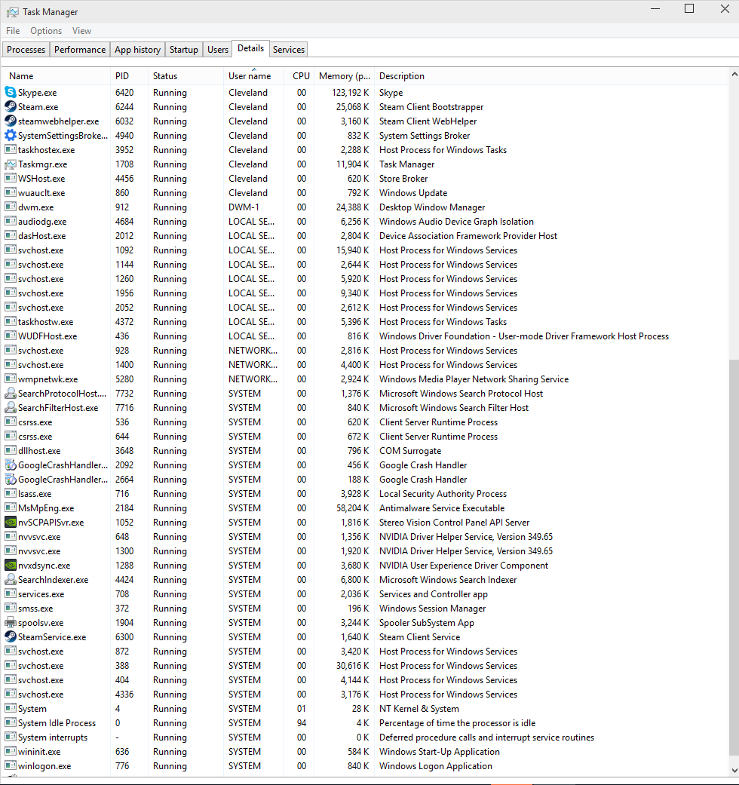Open the View menu
739x785 pixels.
coord(81,31)
